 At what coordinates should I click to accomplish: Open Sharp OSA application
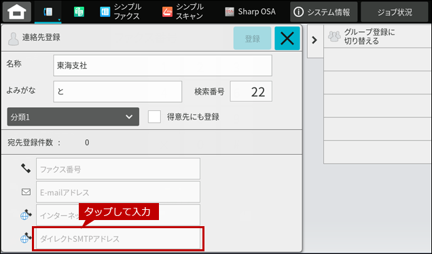[x=250, y=12]
